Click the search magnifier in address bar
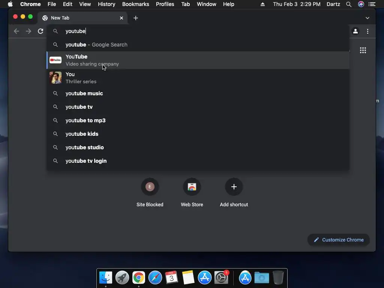Screen dimensions: 384x288 click(x=55, y=31)
